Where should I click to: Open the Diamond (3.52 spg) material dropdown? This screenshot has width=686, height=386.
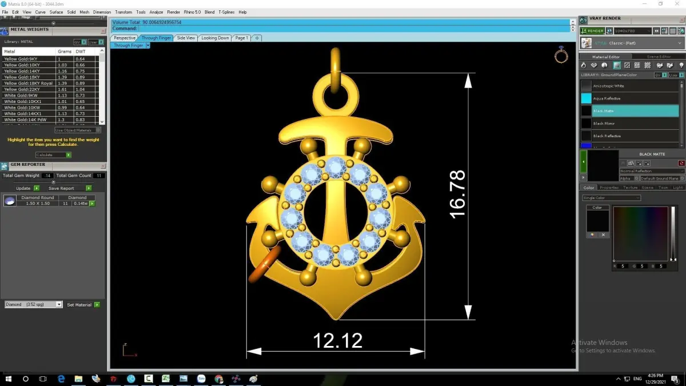click(33, 305)
